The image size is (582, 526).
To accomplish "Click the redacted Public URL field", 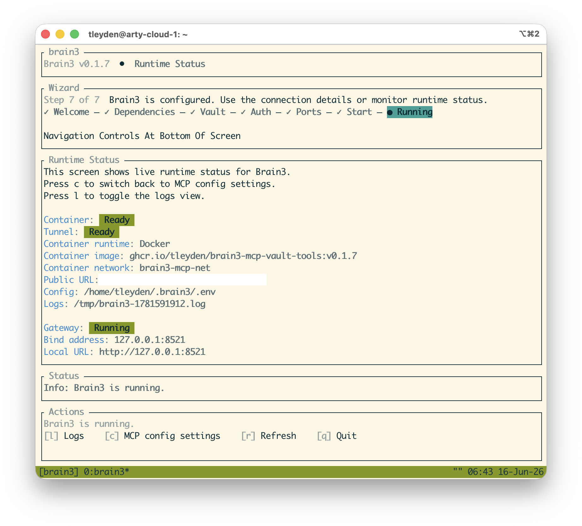I will click(182, 280).
